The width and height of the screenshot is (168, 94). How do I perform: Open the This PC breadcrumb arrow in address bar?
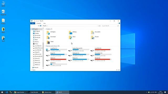point(48,26)
